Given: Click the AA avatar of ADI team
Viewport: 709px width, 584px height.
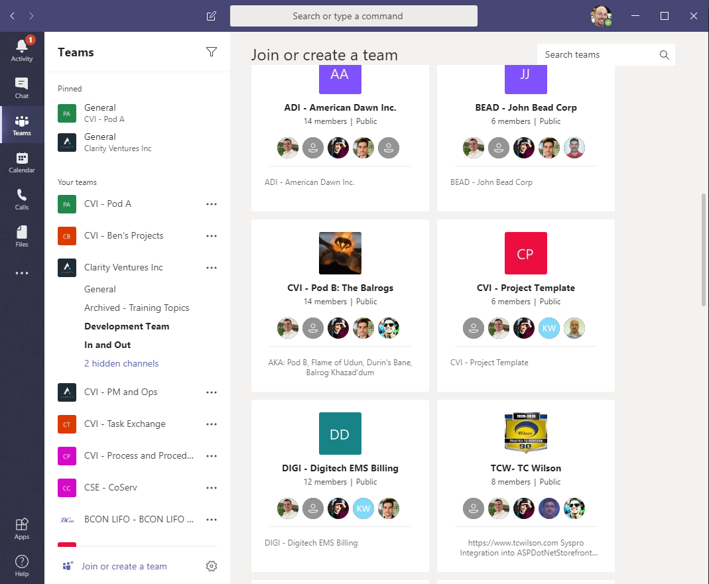Looking at the screenshot, I should coord(340,79).
